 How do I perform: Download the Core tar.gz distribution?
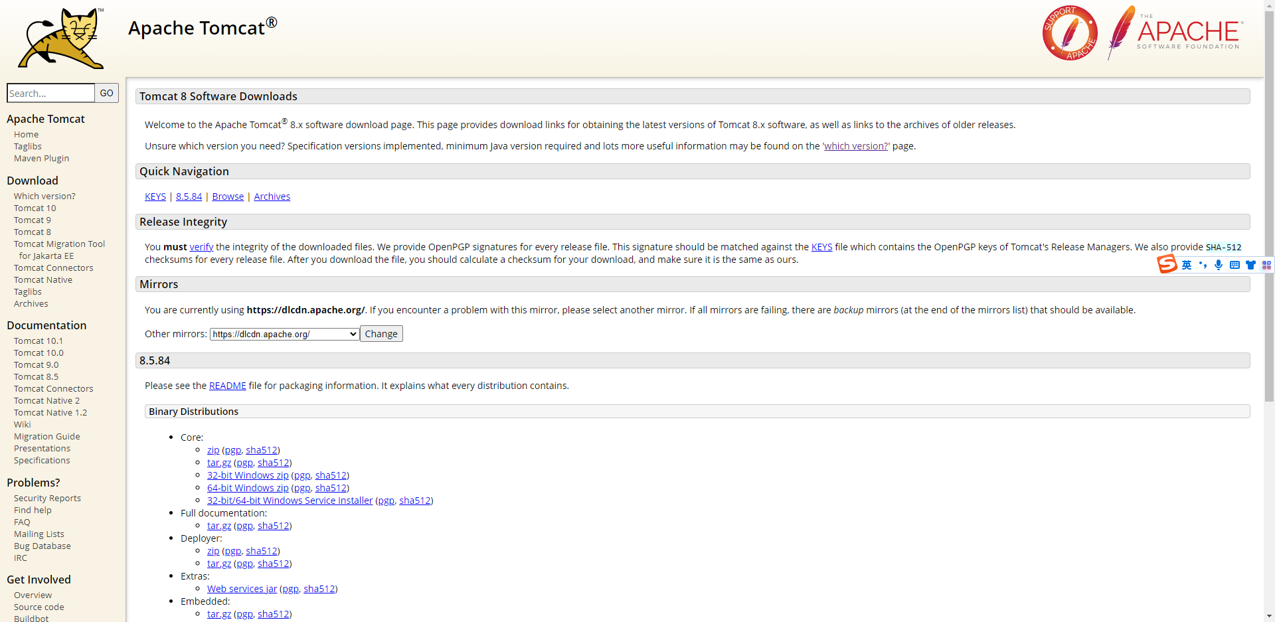pyautogui.click(x=219, y=463)
